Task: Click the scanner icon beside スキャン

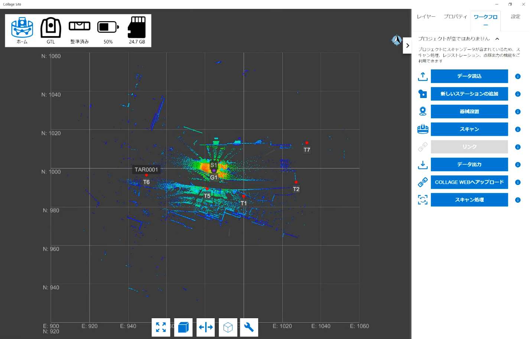Action: click(423, 129)
